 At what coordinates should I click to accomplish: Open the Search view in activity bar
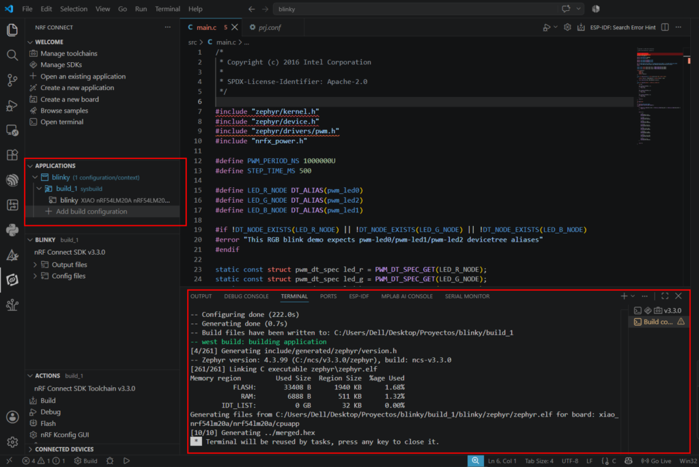coord(12,55)
